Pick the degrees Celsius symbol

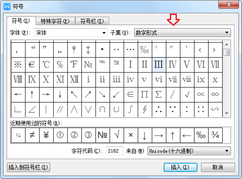coord(46,65)
